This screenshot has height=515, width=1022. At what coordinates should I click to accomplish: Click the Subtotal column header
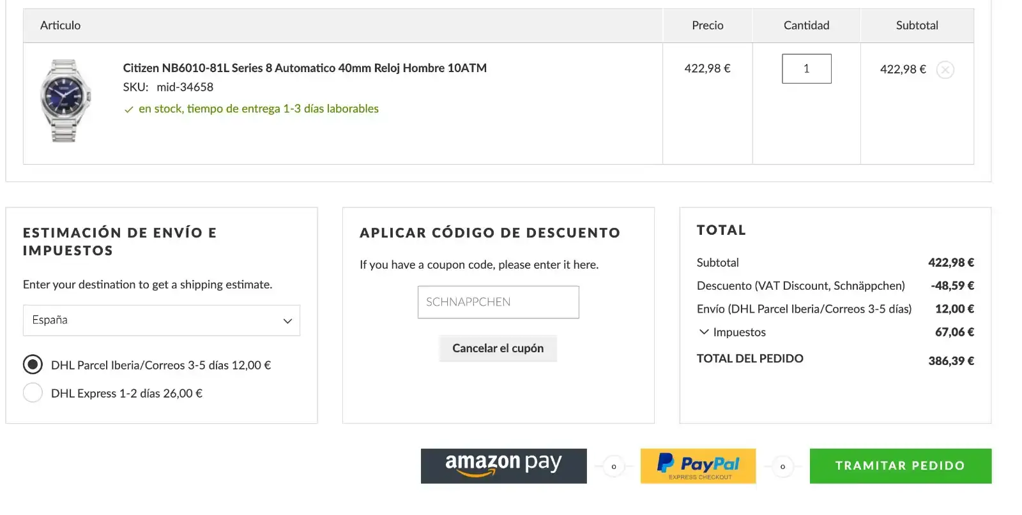pos(917,26)
